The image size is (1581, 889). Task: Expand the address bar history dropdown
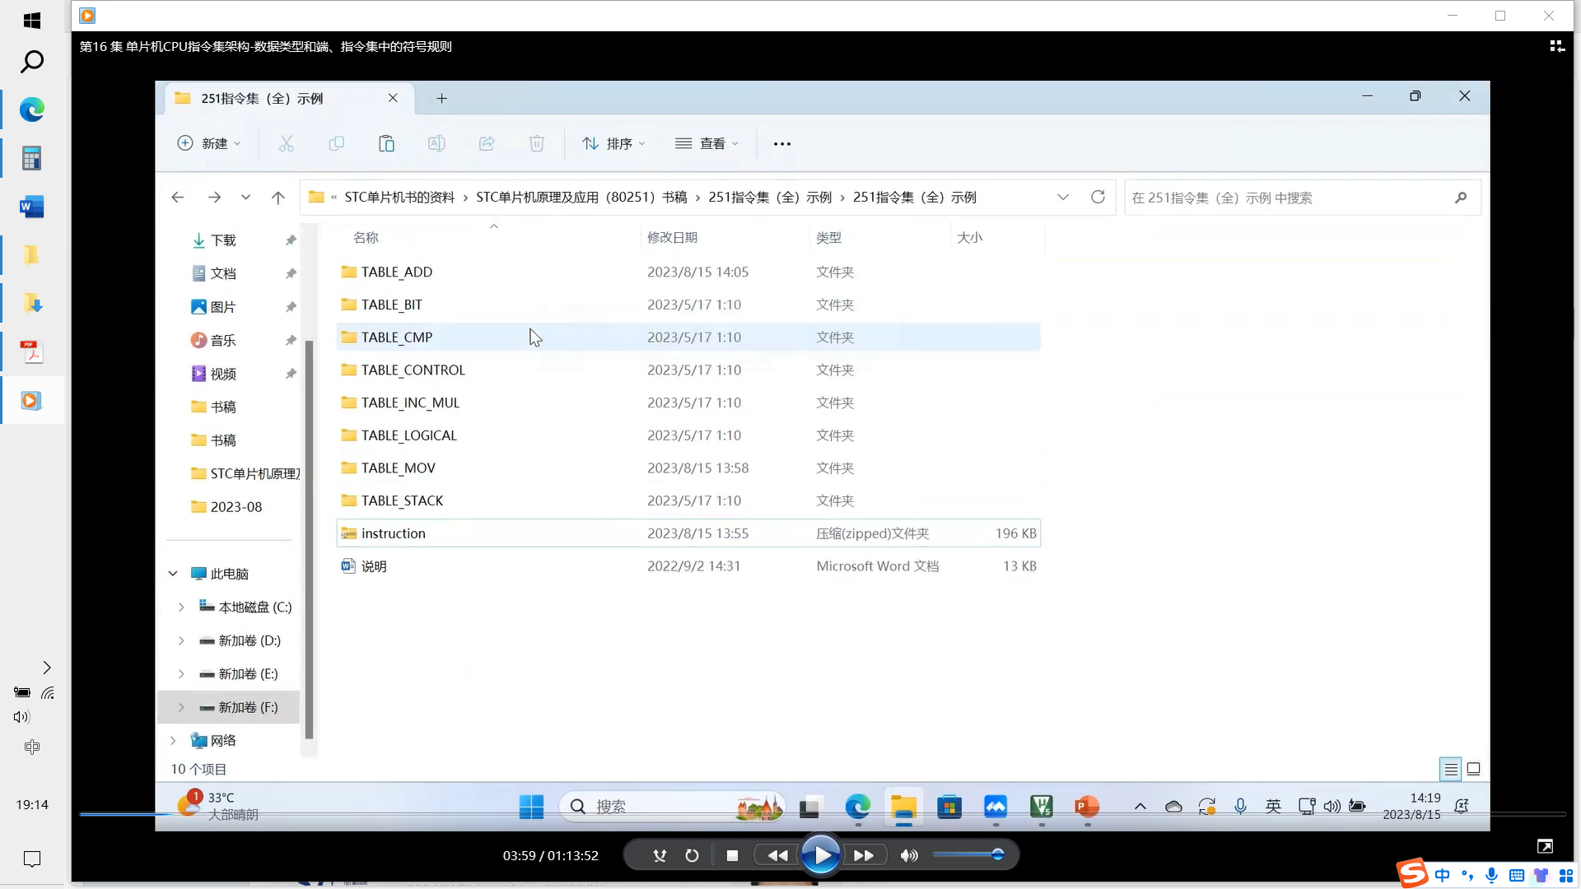point(1063,198)
